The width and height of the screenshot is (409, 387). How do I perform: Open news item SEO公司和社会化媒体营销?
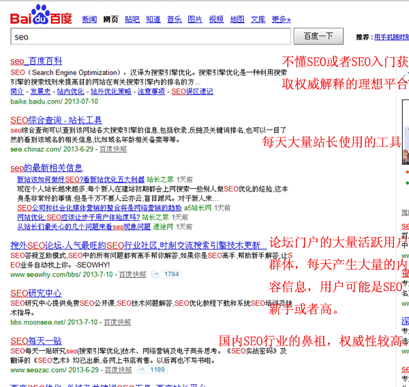tap(100, 208)
